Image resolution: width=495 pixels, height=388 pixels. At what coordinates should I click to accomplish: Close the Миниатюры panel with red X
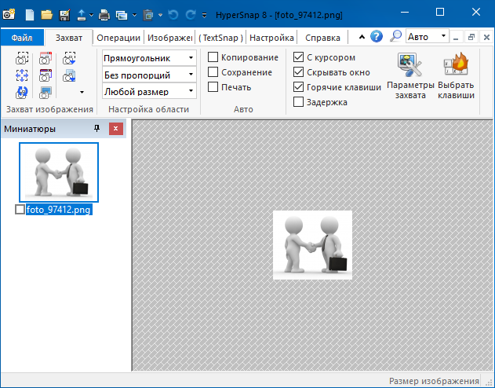pyautogui.click(x=116, y=129)
